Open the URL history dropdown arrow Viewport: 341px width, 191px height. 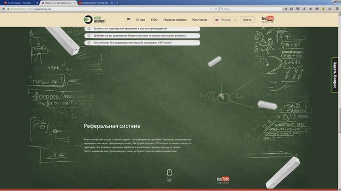point(211,9)
